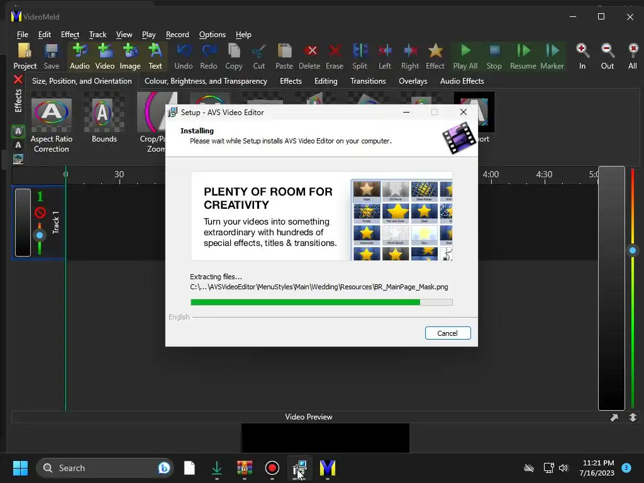The width and height of the screenshot is (644, 483).
Task: Click the system volume tray icon
Action: pyautogui.click(x=563, y=468)
